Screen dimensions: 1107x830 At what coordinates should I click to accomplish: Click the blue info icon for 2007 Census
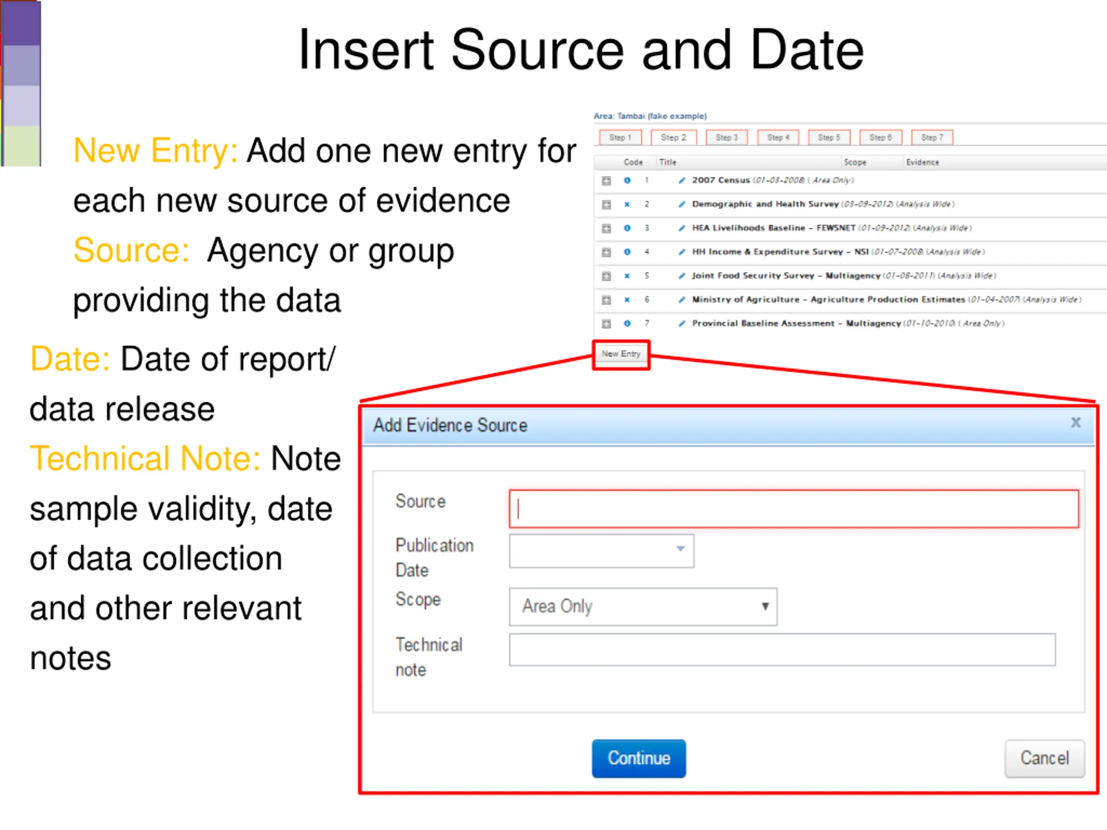[x=627, y=180]
